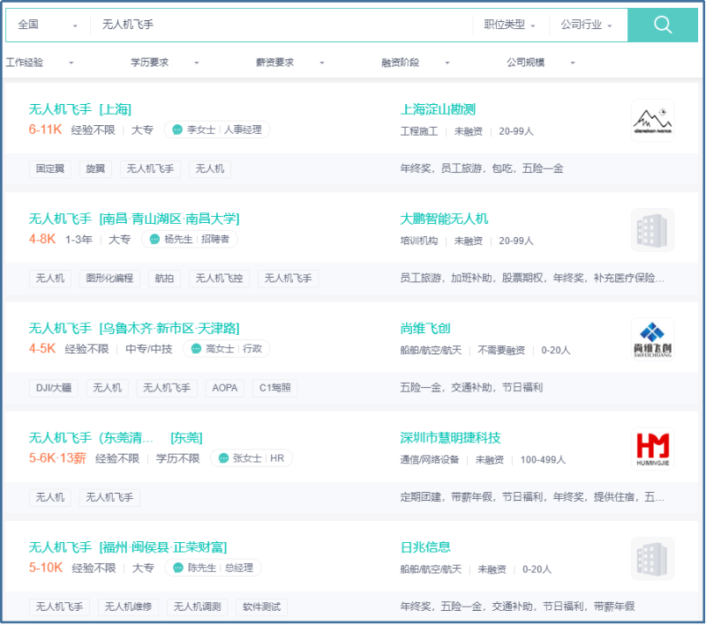706x625 pixels.
Task: Open company link 大鹏智能无人机
Action: [444, 219]
